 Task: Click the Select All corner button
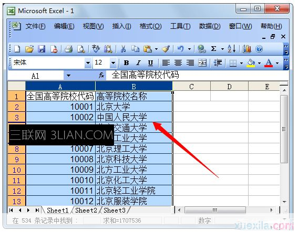tap(17, 86)
